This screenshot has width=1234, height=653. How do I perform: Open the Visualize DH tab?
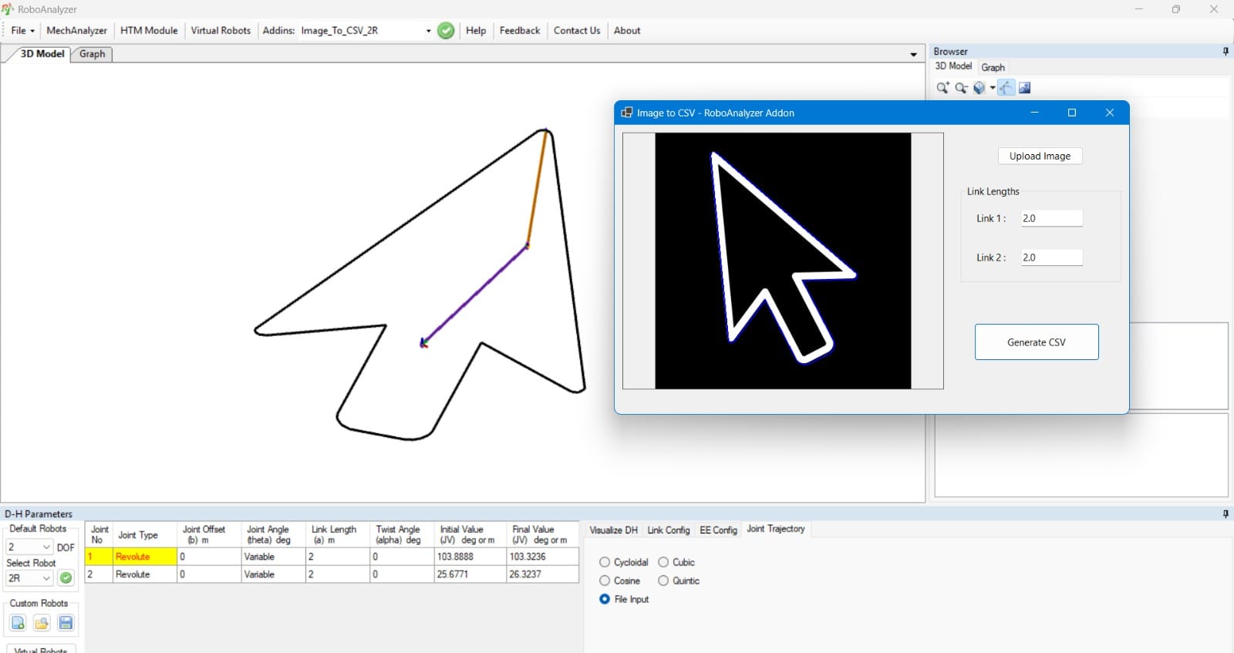(x=613, y=530)
